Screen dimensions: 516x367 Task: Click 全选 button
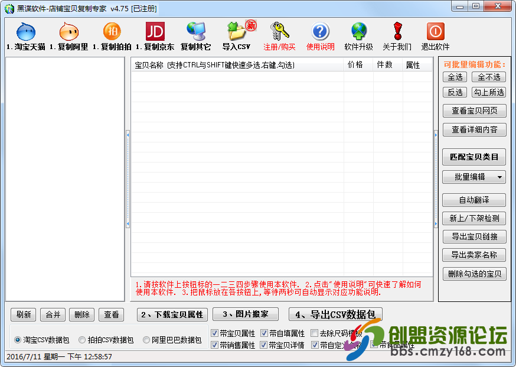[x=455, y=77]
